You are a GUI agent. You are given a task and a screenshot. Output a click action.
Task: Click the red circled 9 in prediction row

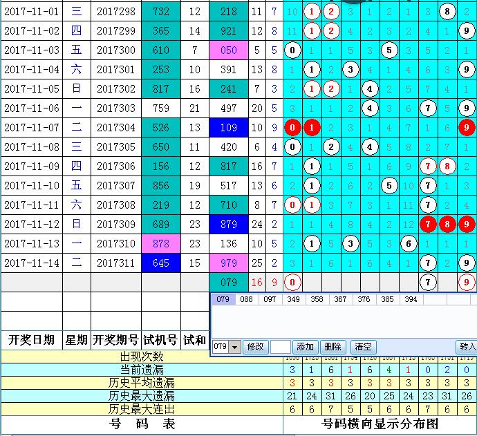point(467,282)
